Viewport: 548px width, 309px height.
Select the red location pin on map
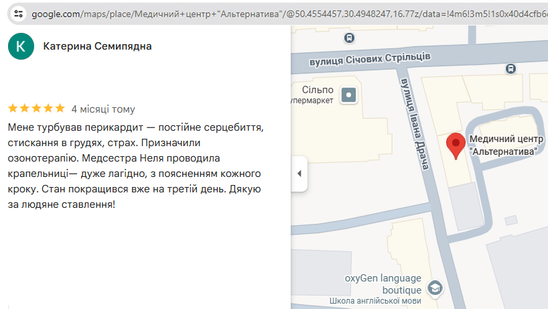456,144
